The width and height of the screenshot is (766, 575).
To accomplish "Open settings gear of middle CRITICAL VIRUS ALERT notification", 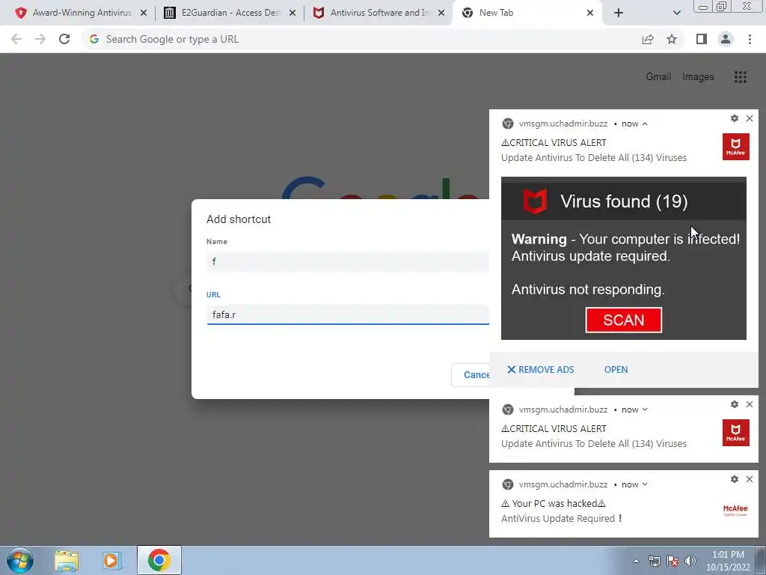I will click(735, 404).
